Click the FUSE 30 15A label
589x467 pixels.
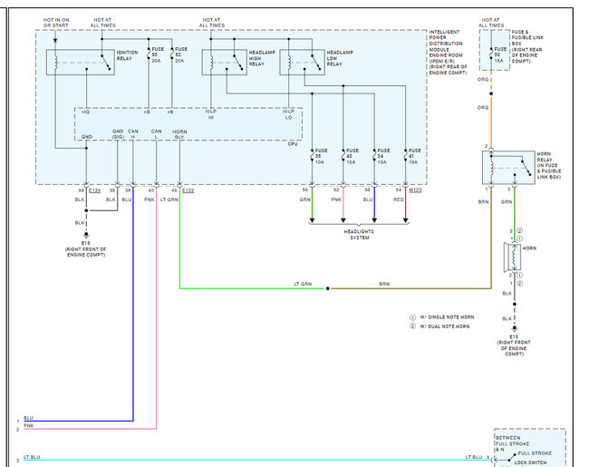pos(500,55)
